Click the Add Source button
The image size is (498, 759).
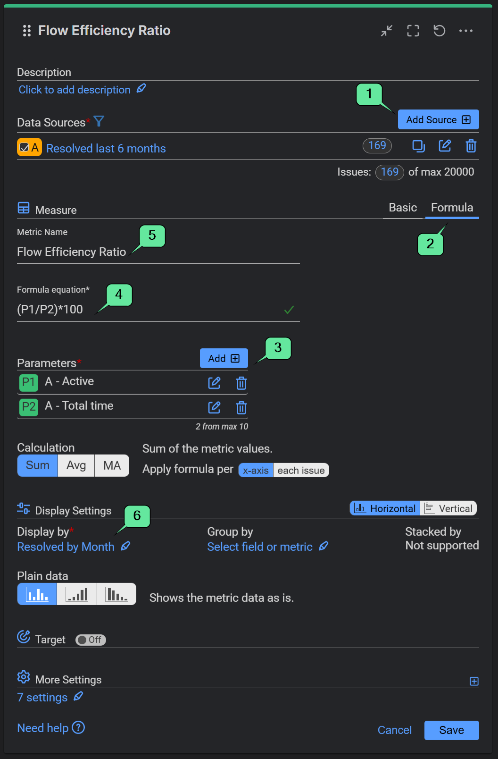point(438,120)
